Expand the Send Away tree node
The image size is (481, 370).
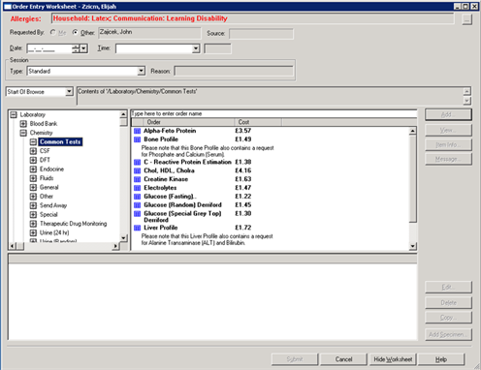tap(33, 205)
